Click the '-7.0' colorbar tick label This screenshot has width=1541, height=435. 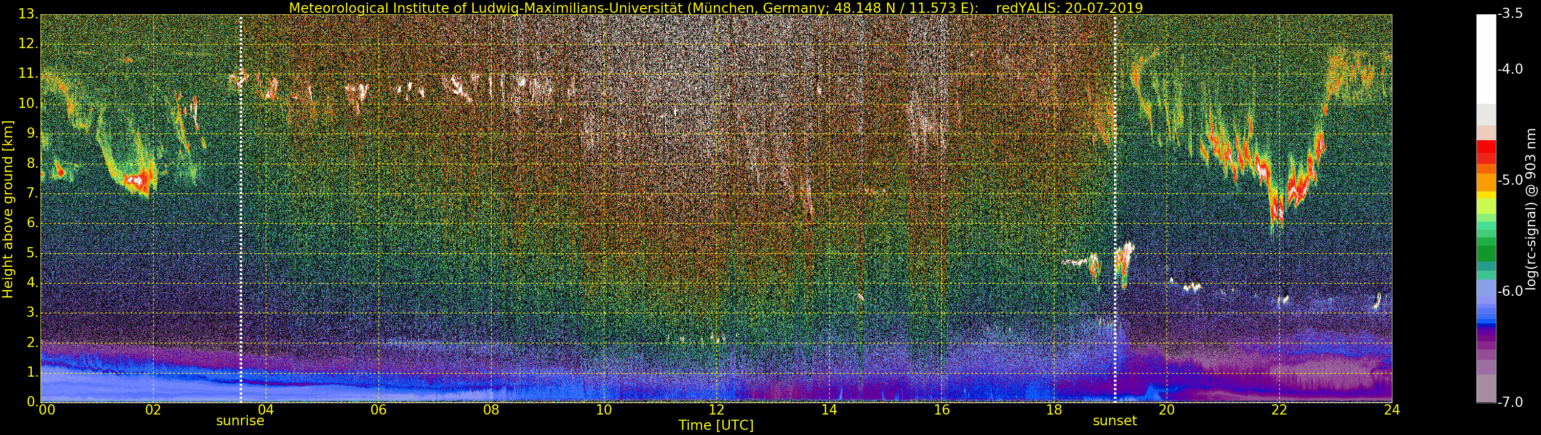(1510, 402)
